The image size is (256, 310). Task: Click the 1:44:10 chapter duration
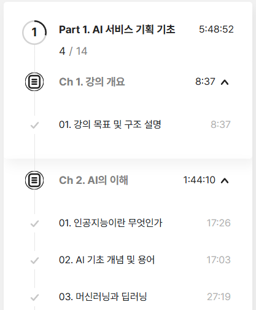tap(200, 180)
